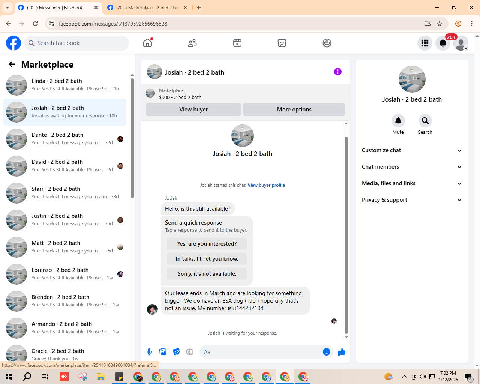Go back in browser history
This screenshot has height=384, width=480.
pyautogui.click(x=8, y=24)
